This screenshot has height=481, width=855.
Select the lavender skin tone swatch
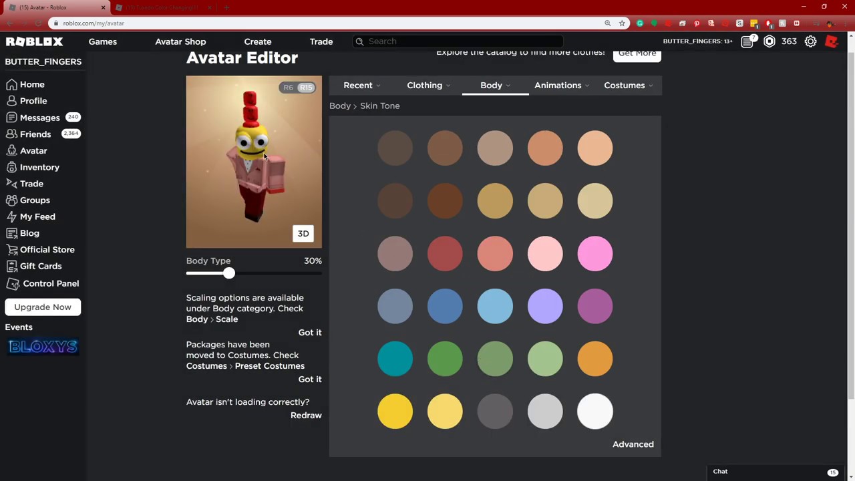click(x=545, y=307)
